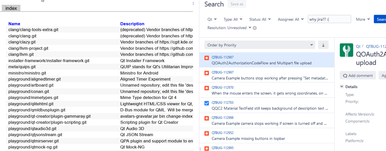
Task: Expand the More search criteria dropdown
Action: point(363,19)
